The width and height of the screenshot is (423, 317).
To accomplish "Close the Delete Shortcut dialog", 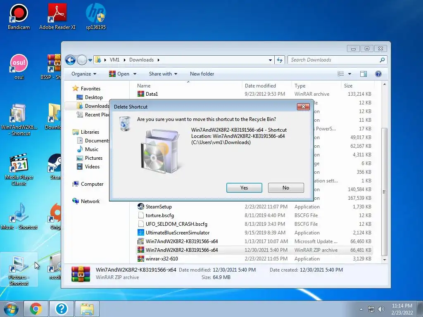I will (303, 107).
